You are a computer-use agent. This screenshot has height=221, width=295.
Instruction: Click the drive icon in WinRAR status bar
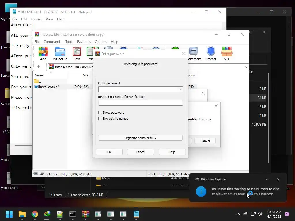pos(36,174)
